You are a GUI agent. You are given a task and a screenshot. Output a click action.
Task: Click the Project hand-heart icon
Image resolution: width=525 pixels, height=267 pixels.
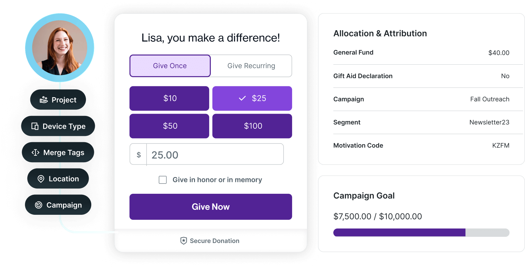(x=44, y=100)
